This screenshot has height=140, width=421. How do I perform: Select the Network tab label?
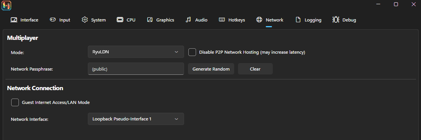click(274, 20)
